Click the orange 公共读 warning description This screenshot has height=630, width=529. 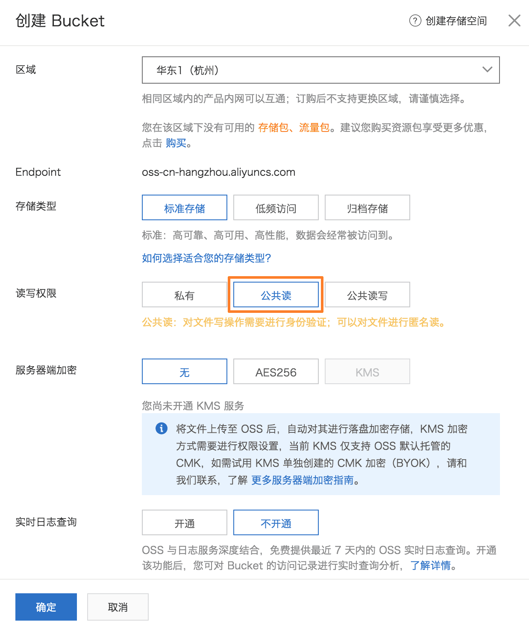pyautogui.click(x=295, y=322)
